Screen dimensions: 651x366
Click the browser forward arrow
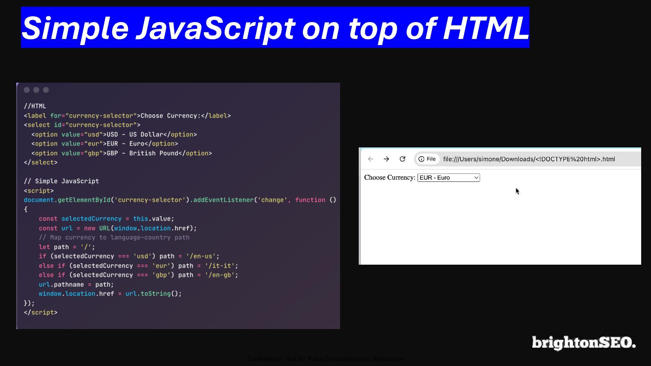(x=386, y=159)
